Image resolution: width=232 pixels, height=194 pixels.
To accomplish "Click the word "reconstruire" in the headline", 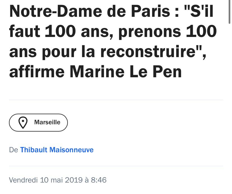I will click(148, 52).
